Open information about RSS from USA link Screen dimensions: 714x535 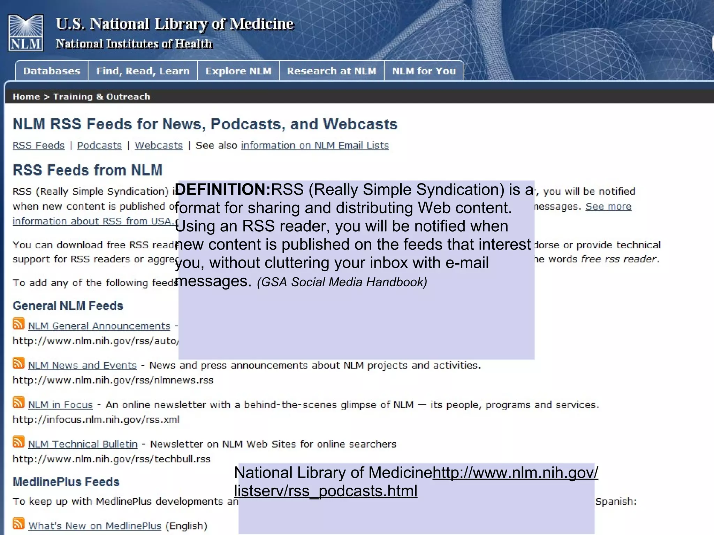[x=94, y=221]
